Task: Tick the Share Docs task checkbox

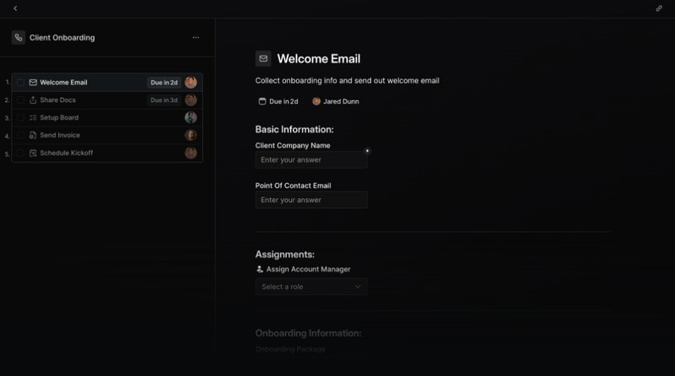Action: [21, 100]
